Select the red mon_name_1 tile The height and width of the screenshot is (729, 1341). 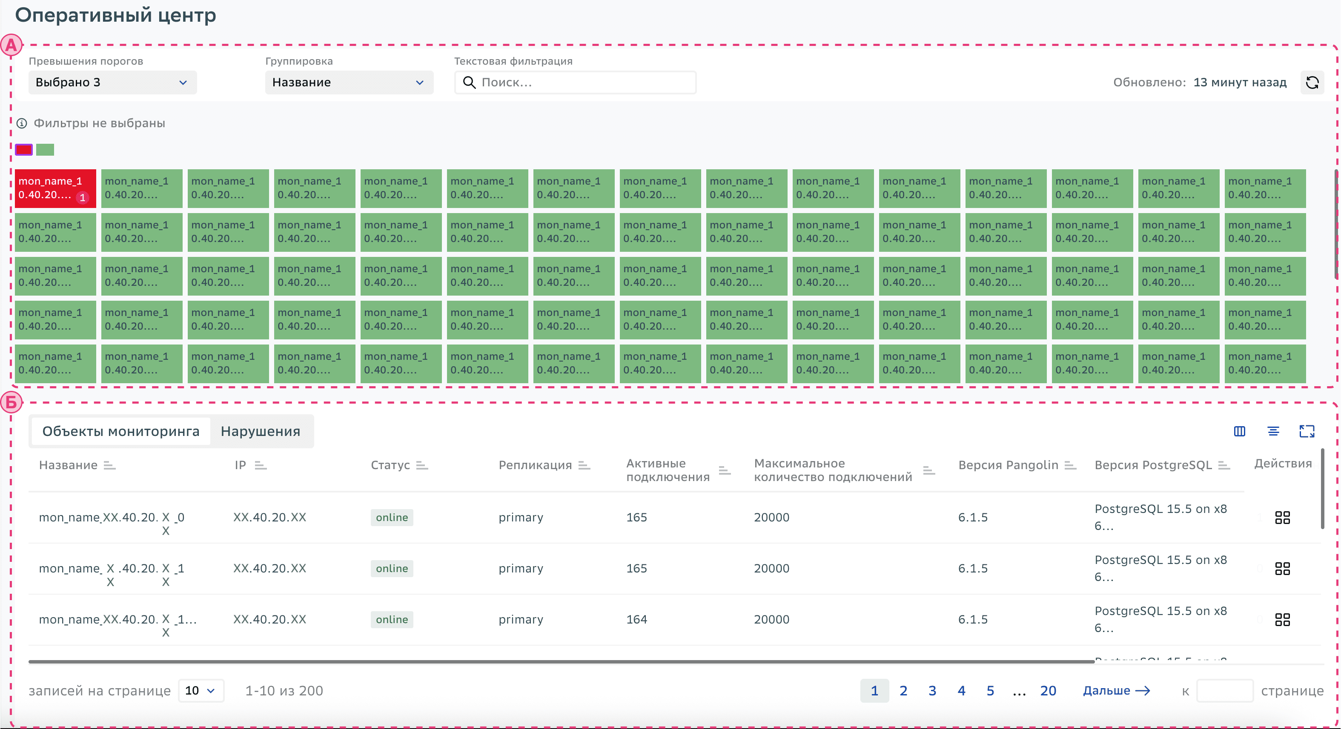tap(55, 188)
